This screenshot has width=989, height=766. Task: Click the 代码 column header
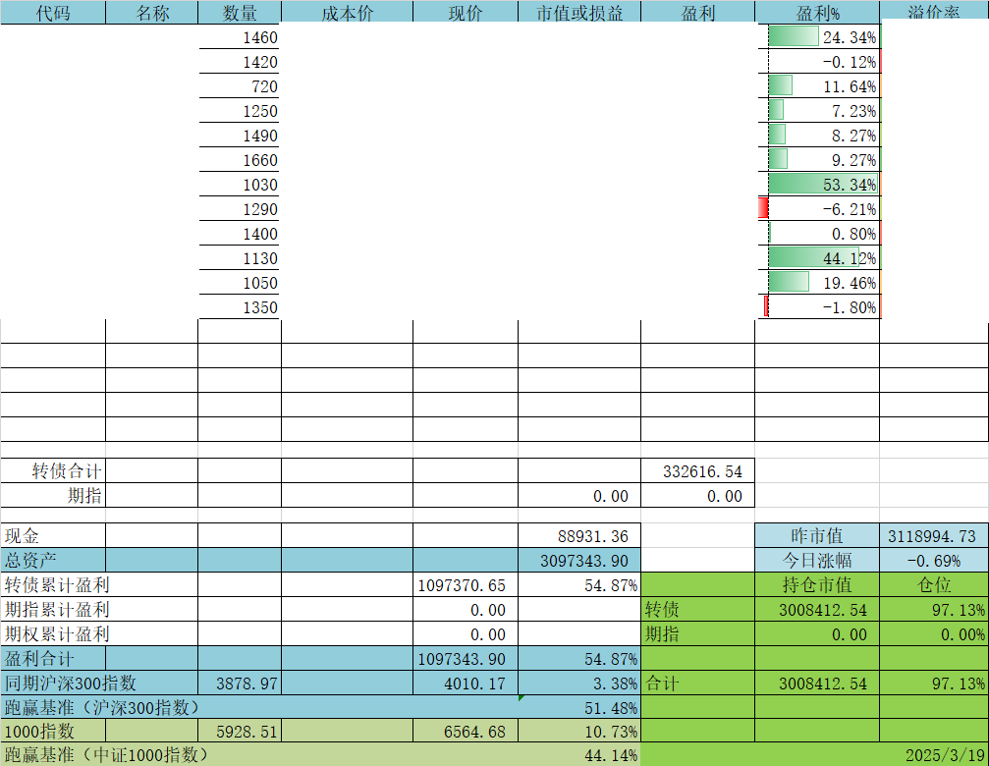(x=53, y=13)
